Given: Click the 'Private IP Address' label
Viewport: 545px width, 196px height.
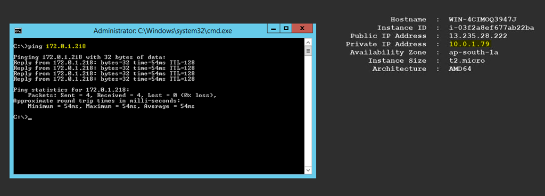Looking at the screenshot, I should (x=386, y=44).
